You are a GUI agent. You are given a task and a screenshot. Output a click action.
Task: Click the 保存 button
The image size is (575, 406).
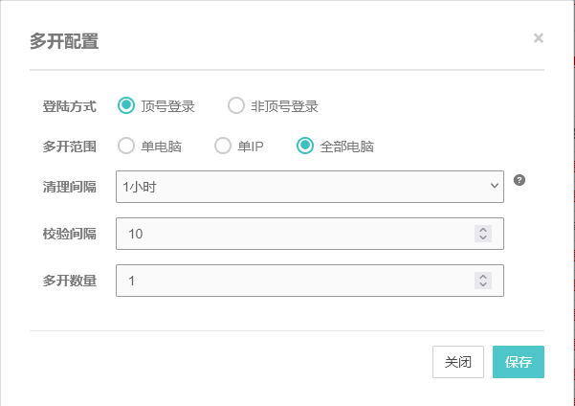(519, 363)
